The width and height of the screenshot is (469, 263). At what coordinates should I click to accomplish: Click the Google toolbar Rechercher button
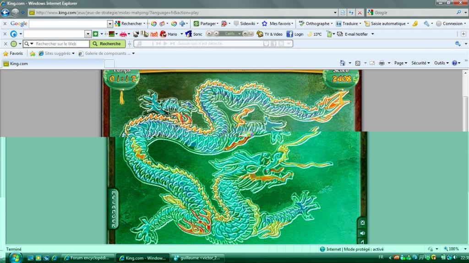tap(131, 24)
